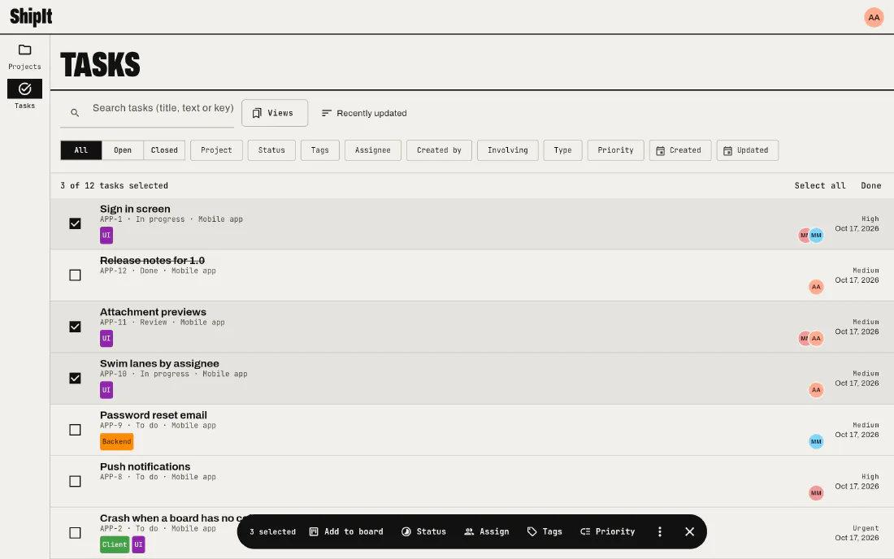894x559 pixels.
Task: Open the Created by filter dropdown
Action: (439, 150)
